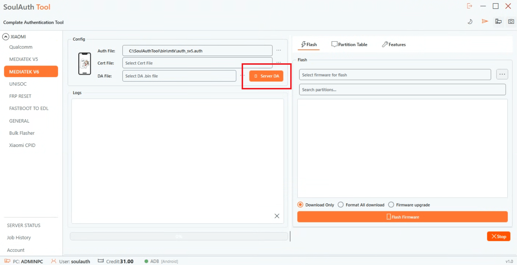The width and height of the screenshot is (517, 265).
Task: View SERVER STATUS in the sidebar
Action: tap(24, 225)
